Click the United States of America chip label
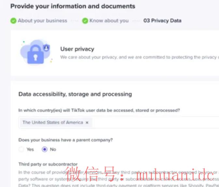This screenshot has width=219, height=187. pos(53,123)
